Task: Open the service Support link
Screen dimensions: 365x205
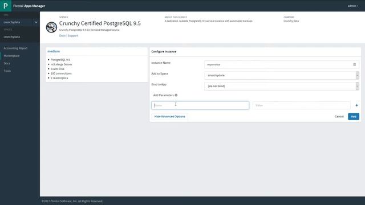Action: tap(72, 35)
